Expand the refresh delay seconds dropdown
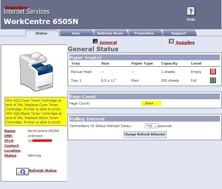 [151, 126]
